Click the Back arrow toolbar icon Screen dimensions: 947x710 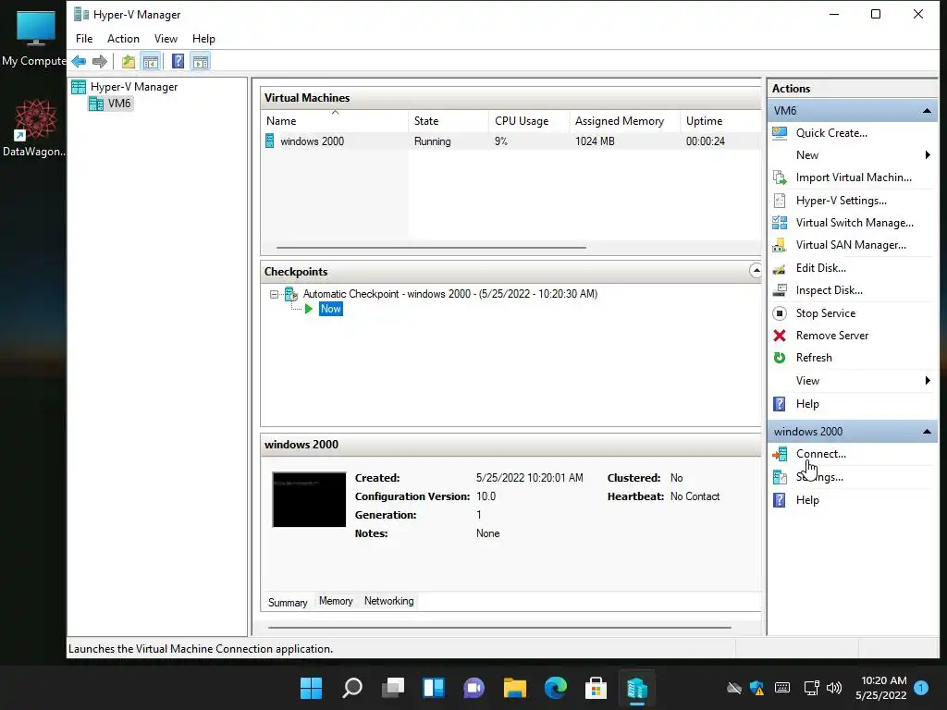[x=79, y=62]
